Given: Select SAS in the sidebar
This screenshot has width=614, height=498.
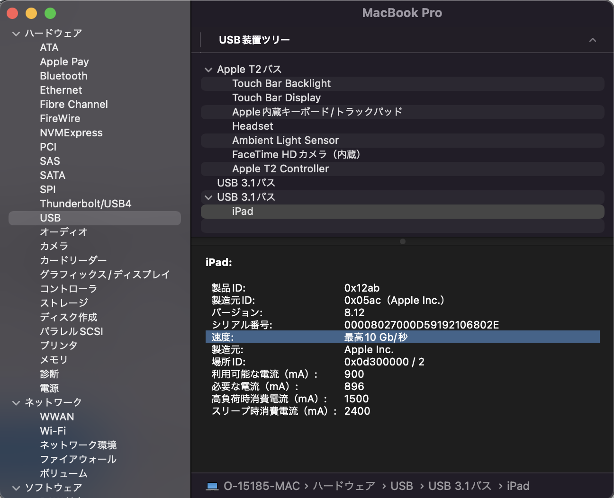Looking at the screenshot, I should tap(50, 161).
